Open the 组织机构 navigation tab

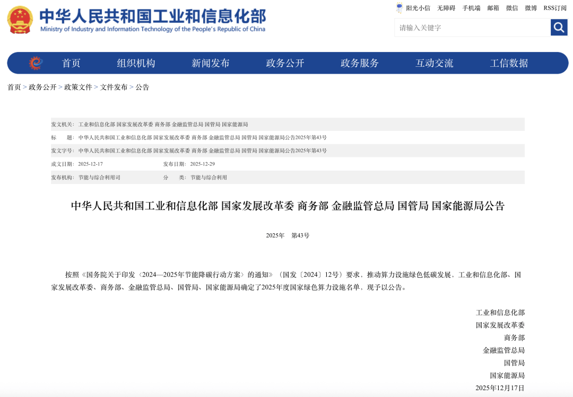[x=136, y=63]
